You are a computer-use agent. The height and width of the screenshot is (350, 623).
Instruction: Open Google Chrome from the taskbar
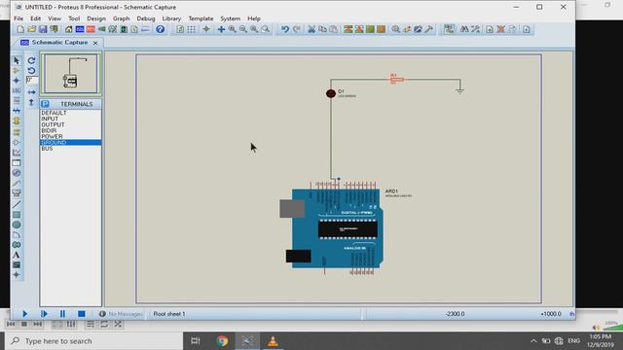pos(222,341)
